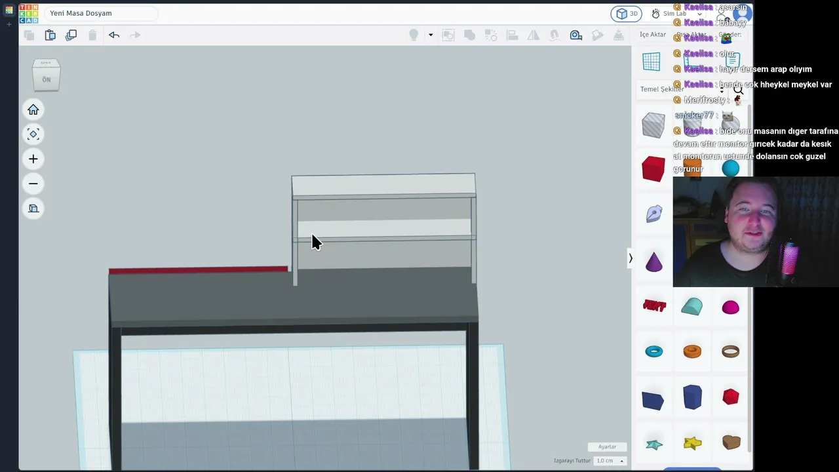This screenshot has width=839, height=472.
Task: Select the Workplane grid tool
Action: (652, 62)
